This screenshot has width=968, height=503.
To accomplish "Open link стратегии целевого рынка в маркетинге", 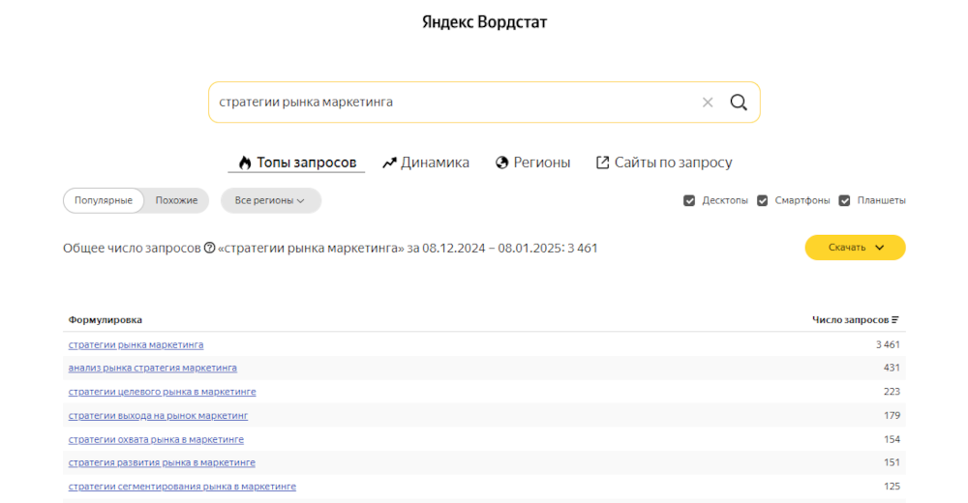I will coord(163,392).
